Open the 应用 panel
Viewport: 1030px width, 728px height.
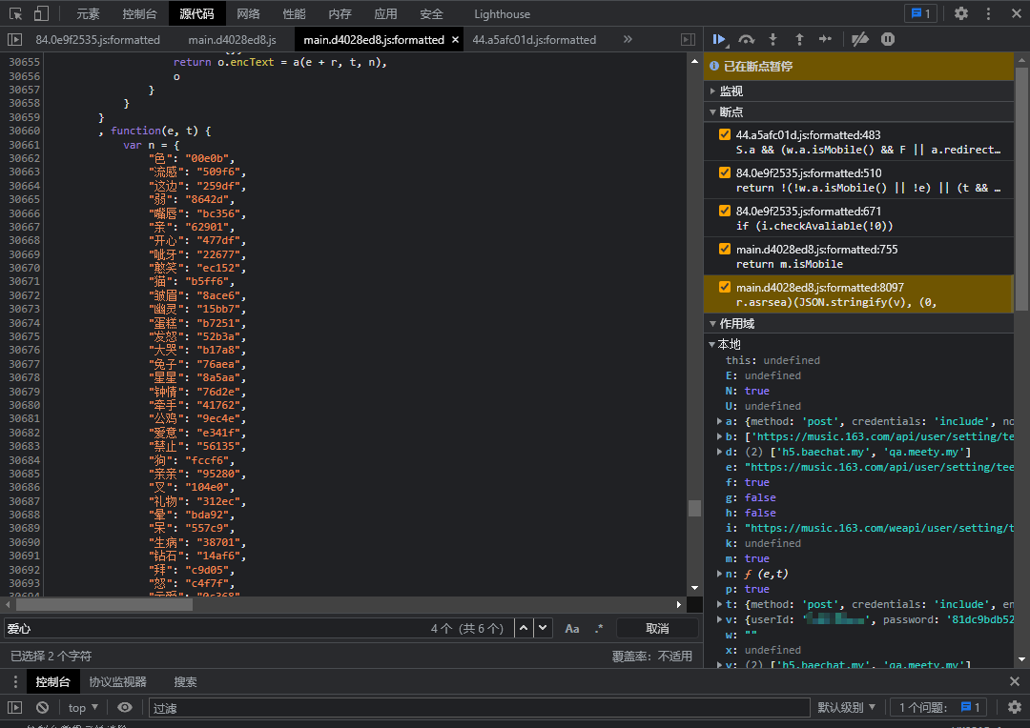[x=385, y=13]
